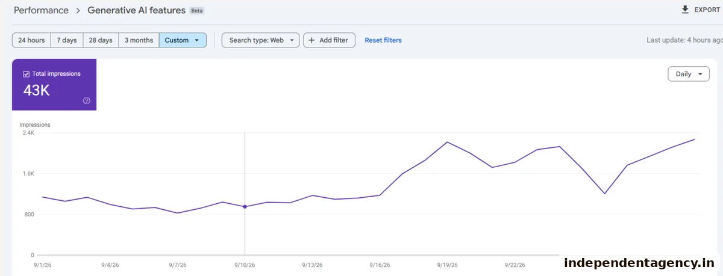This screenshot has height=276, width=723.
Task: Go to Performance breadcrumb
Action: (40, 10)
